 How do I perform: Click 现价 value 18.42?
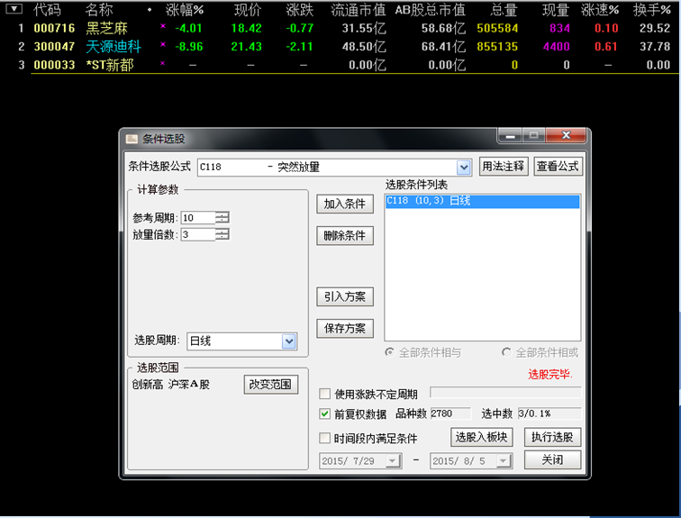pyautogui.click(x=246, y=28)
